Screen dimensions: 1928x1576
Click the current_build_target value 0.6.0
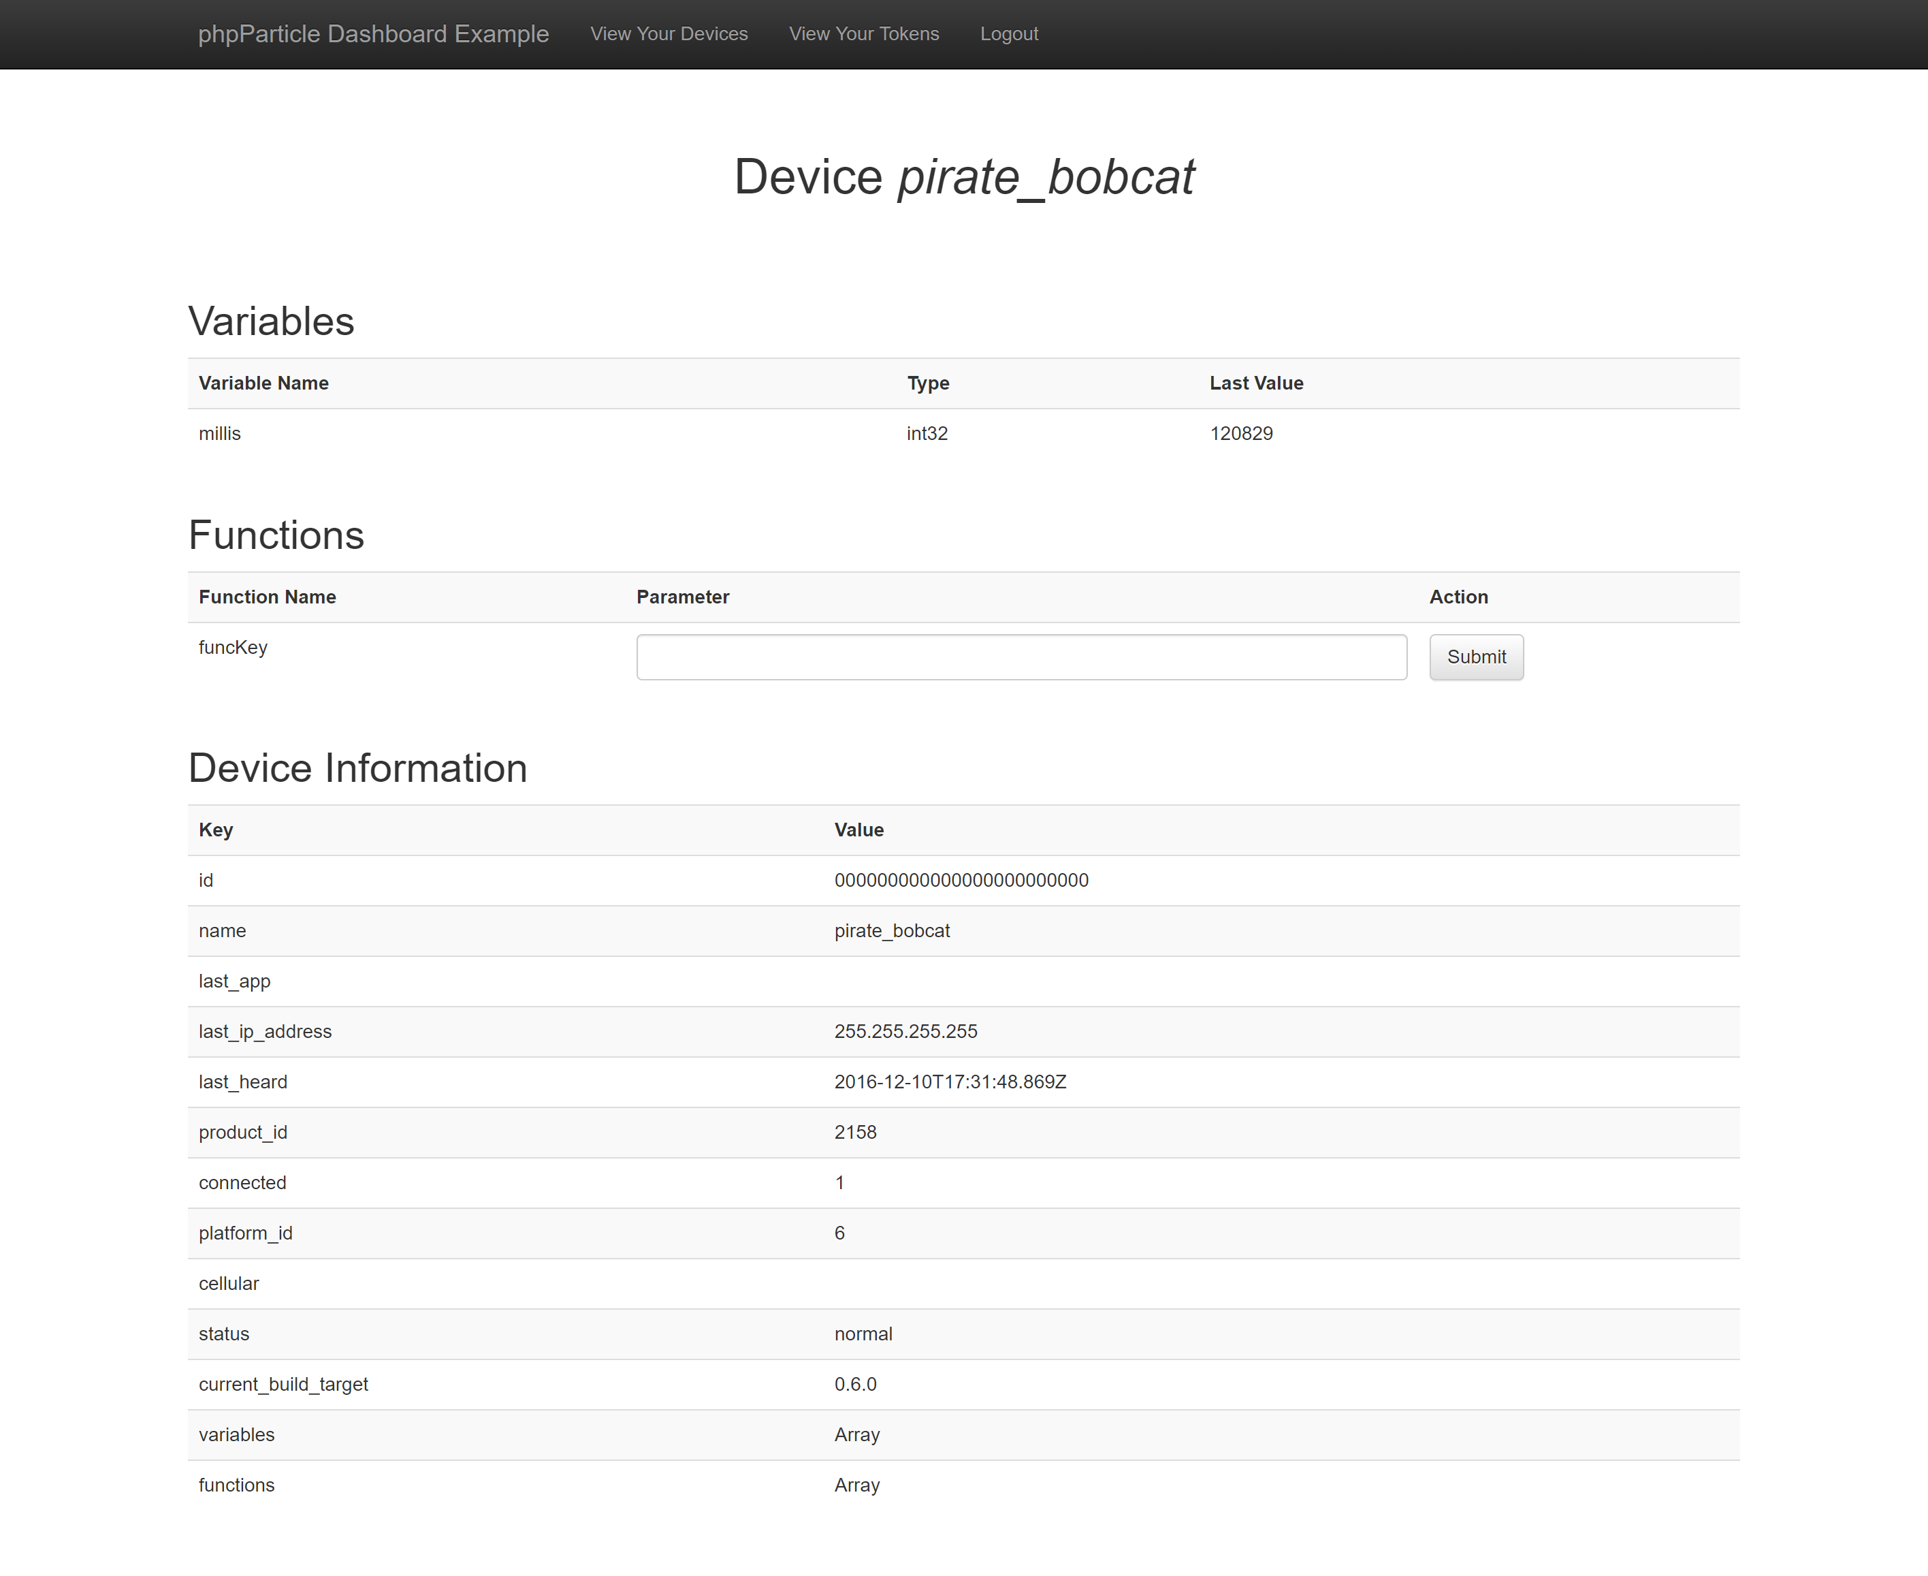[x=854, y=1383]
